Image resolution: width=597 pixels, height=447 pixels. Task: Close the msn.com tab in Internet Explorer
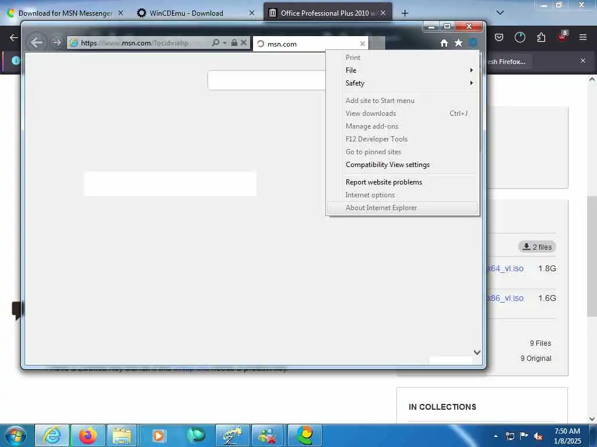tap(363, 44)
